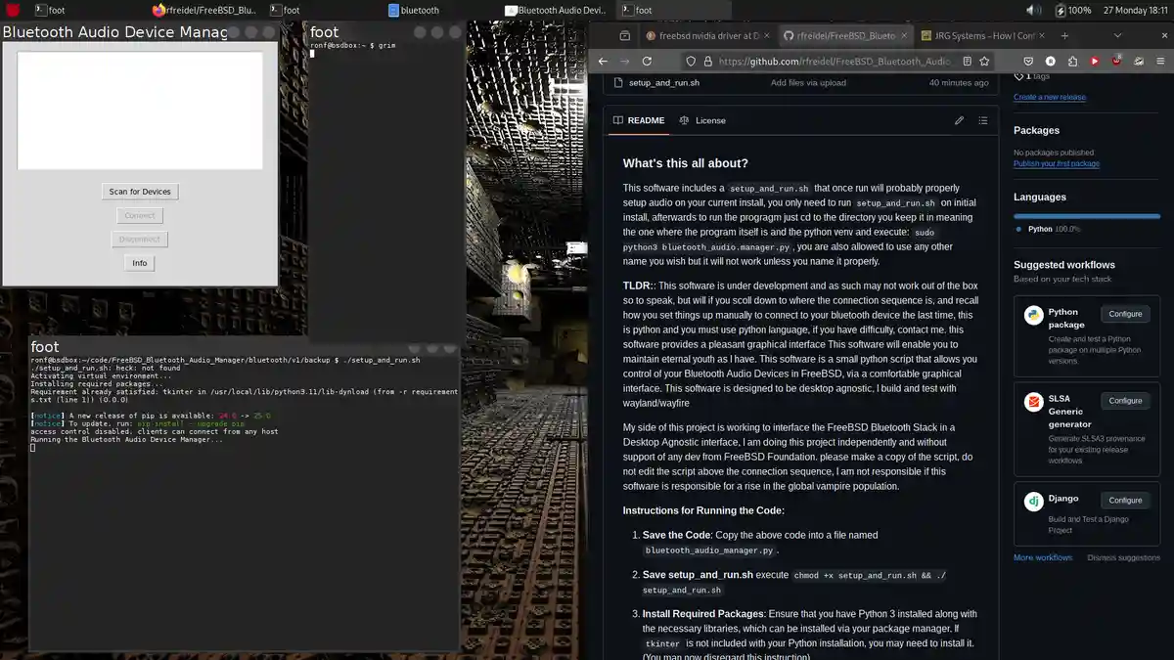Screen dimensions: 1174x660
Task: Open the extensions puzzle icon
Action: [1073, 61]
